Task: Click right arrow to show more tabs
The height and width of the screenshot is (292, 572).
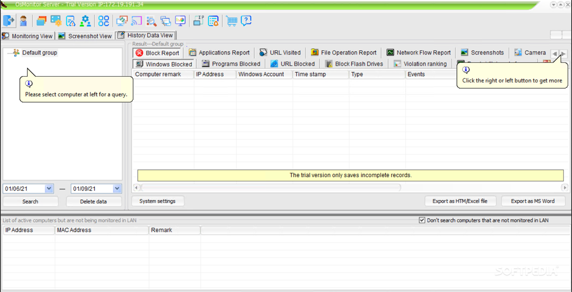Action: 563,54
